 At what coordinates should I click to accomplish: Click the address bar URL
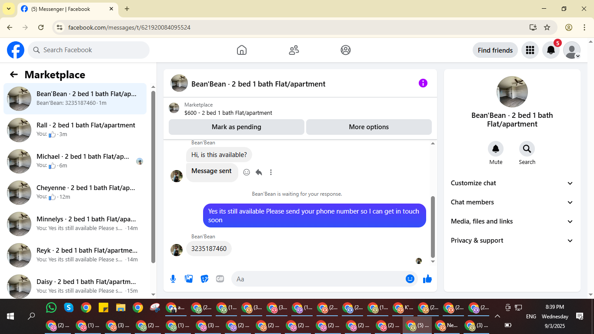click(129, 27)
